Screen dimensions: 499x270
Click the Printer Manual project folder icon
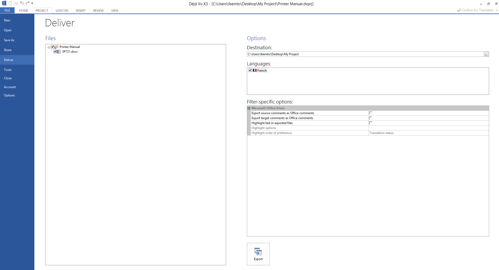tap(56, 47)
